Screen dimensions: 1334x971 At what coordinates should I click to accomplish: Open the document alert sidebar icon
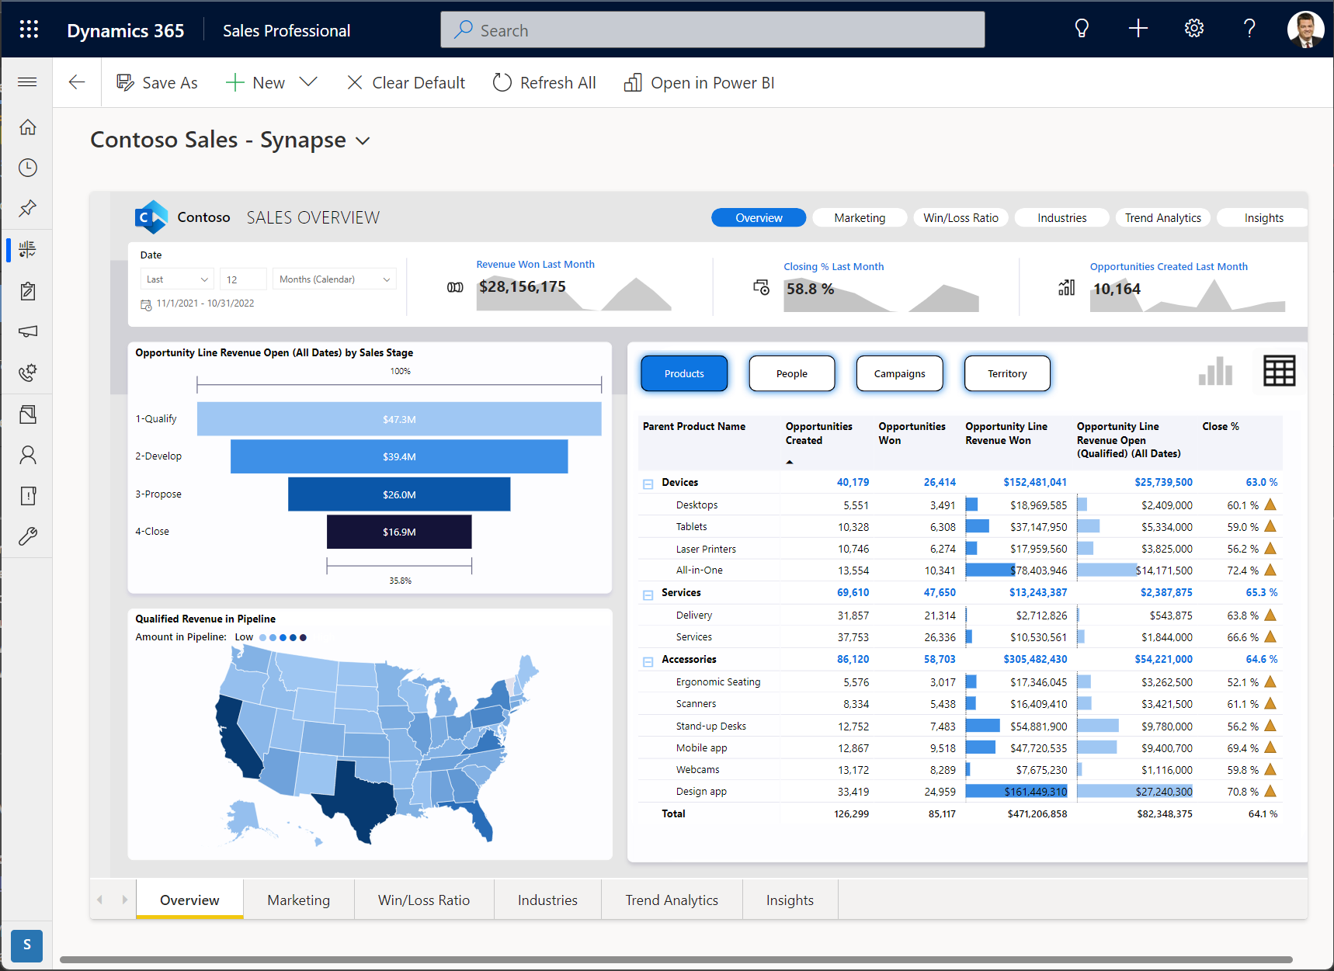pos(28,496)
